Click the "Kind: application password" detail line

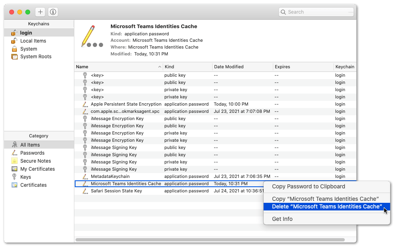(x=139, y=34)
